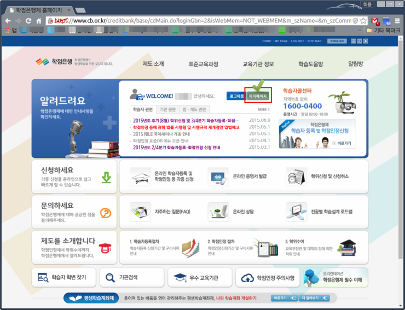Open SITE MAP link

pyautogui.click(x=314, y=41)
